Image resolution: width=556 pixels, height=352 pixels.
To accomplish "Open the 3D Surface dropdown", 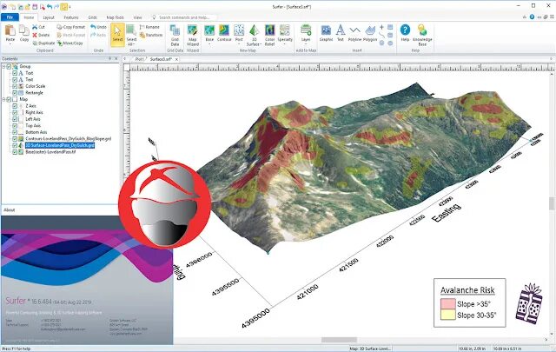I will [x=261, y=44].
